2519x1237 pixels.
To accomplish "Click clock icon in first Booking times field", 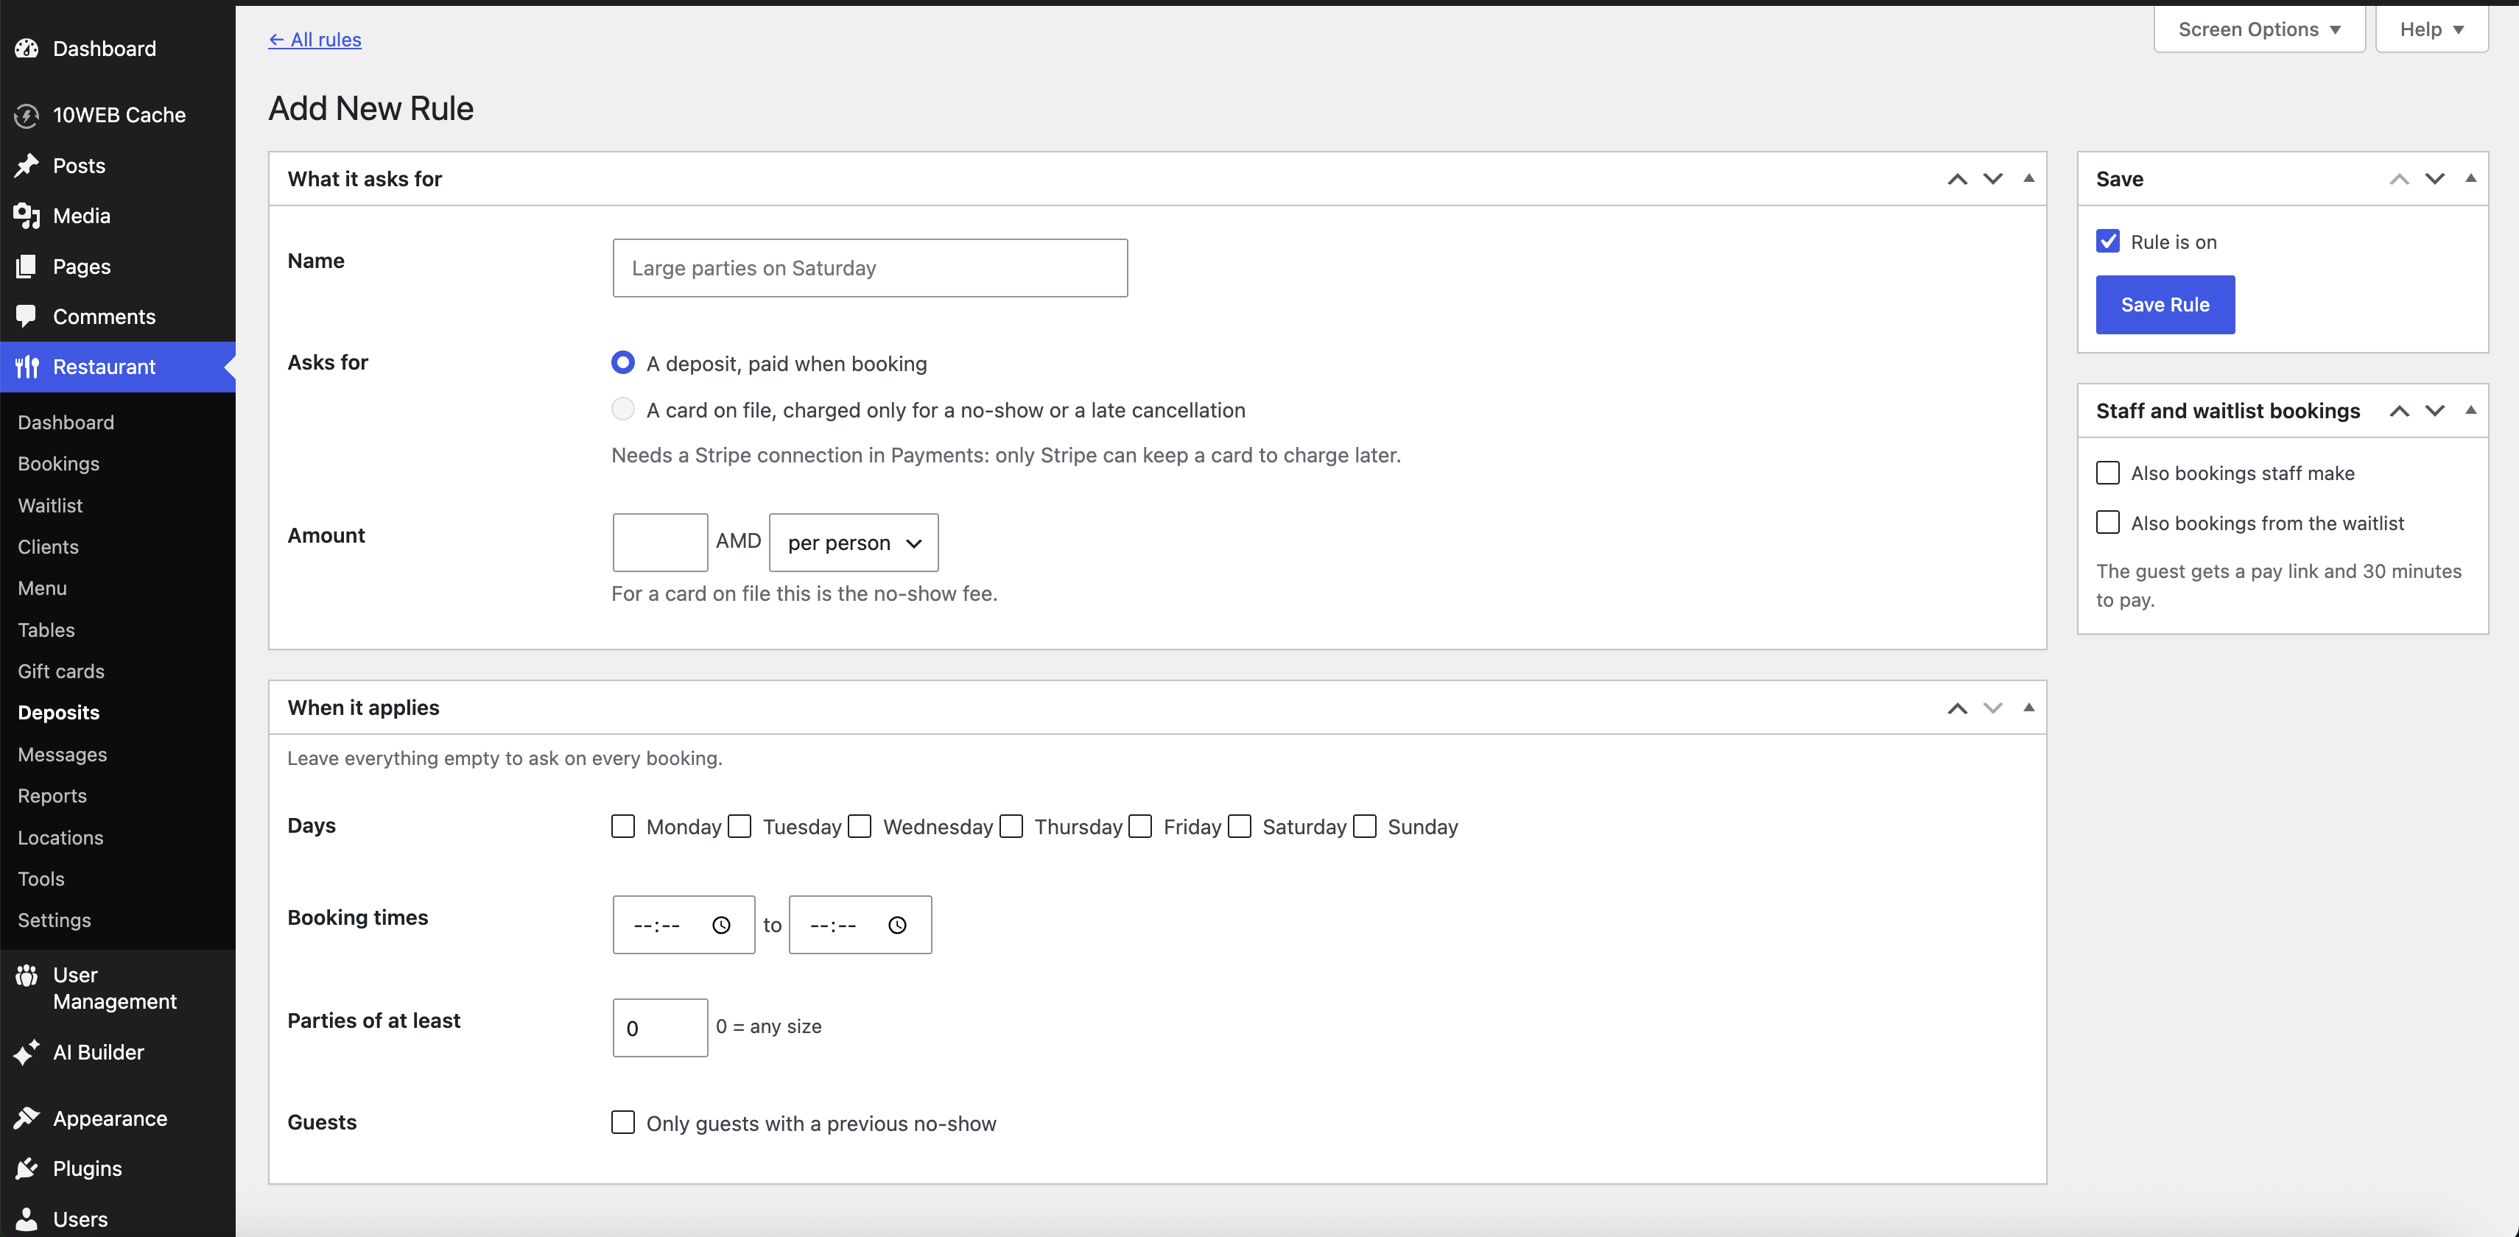I will tap(722, 925).
